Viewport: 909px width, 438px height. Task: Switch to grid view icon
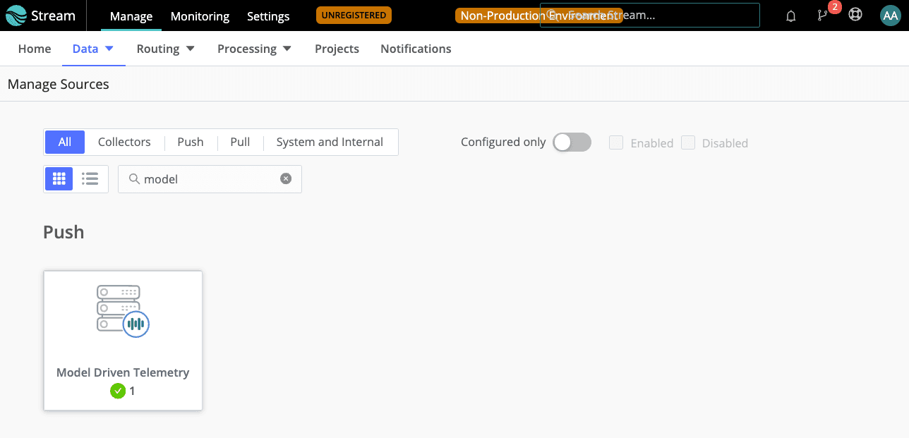(59, 179)
